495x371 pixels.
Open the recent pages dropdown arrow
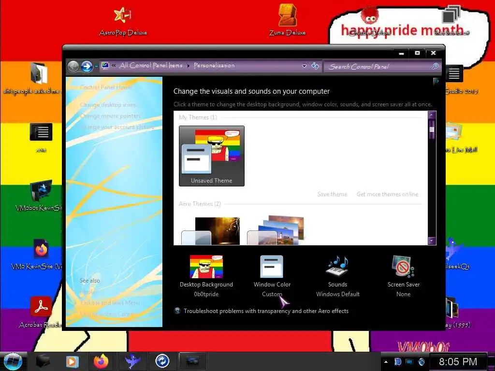[x=96, y=67]
